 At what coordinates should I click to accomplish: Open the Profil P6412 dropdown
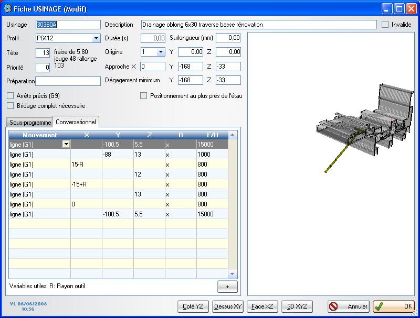(96, 38)
